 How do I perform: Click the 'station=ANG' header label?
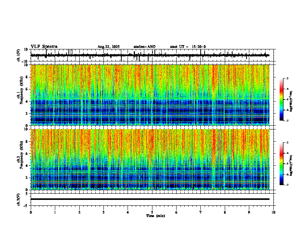(145, 47)
